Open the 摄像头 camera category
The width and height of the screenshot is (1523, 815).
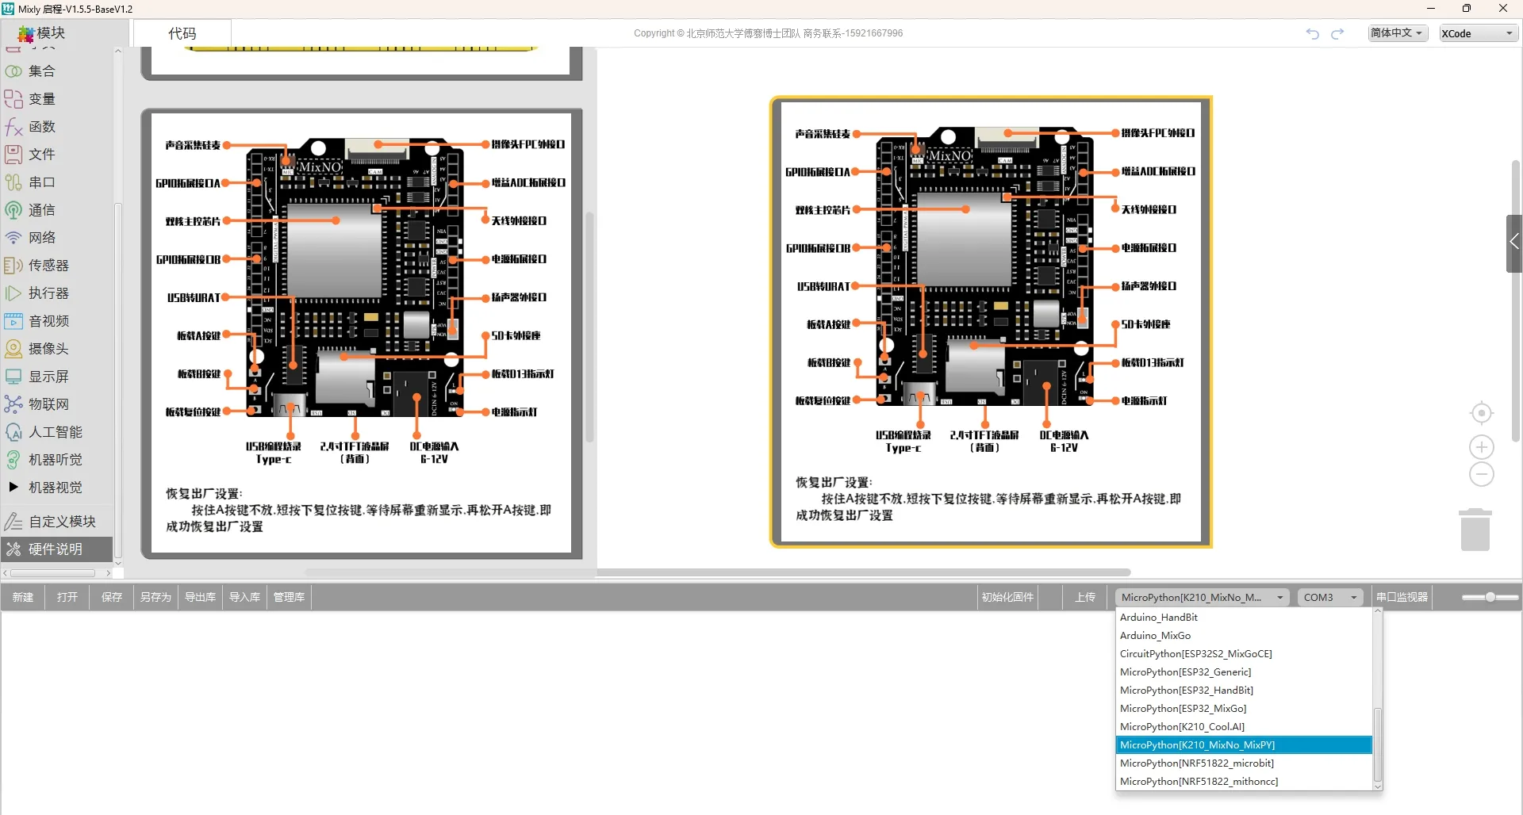pos(48,349)
